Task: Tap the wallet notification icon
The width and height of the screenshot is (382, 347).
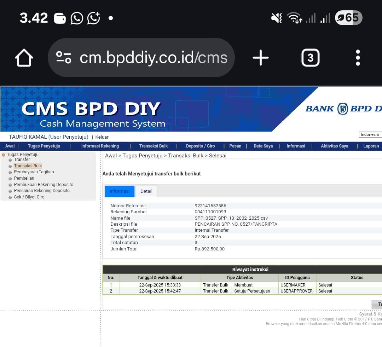Action: 60,18
